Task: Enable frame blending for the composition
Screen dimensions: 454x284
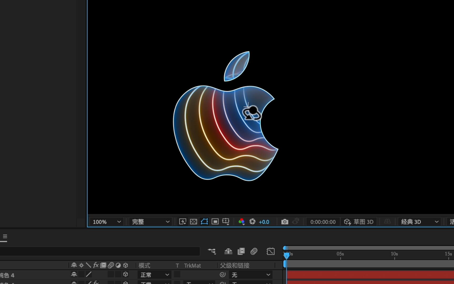Action: coord(241,251)
